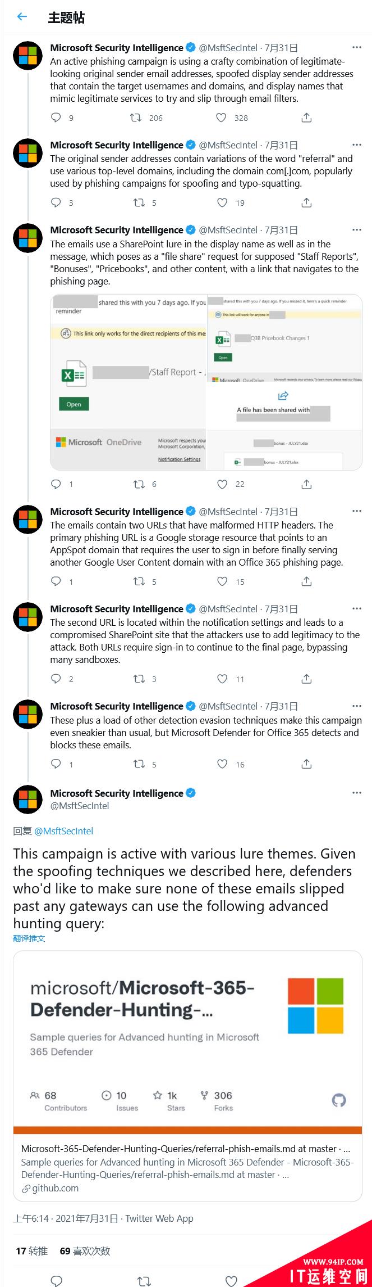
Task: Reply to the first phishing campaign tweet
Action: 56,118
